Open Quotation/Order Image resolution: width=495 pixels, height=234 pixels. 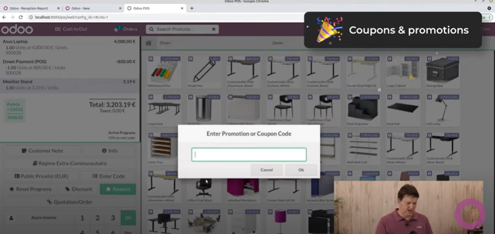point(70,202)
